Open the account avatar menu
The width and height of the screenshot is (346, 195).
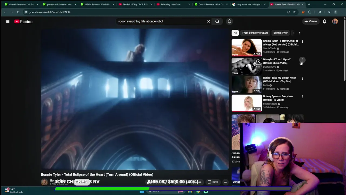click(x=335, y=21)
